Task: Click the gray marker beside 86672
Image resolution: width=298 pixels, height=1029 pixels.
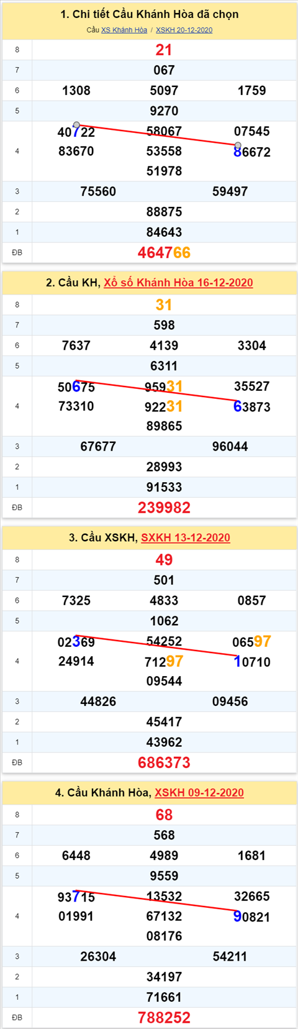Action: coord(238,145)
